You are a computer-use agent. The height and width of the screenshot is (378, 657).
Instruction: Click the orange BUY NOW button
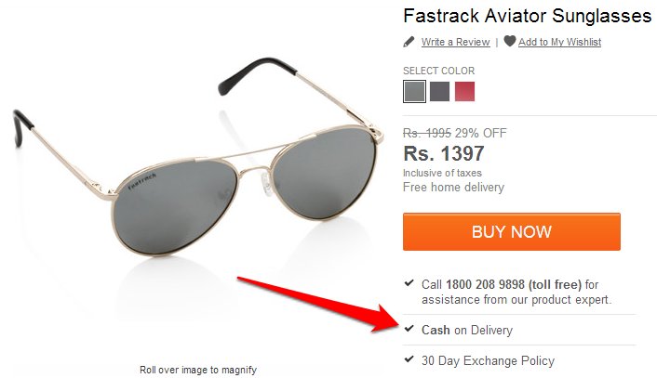[512, 231]
